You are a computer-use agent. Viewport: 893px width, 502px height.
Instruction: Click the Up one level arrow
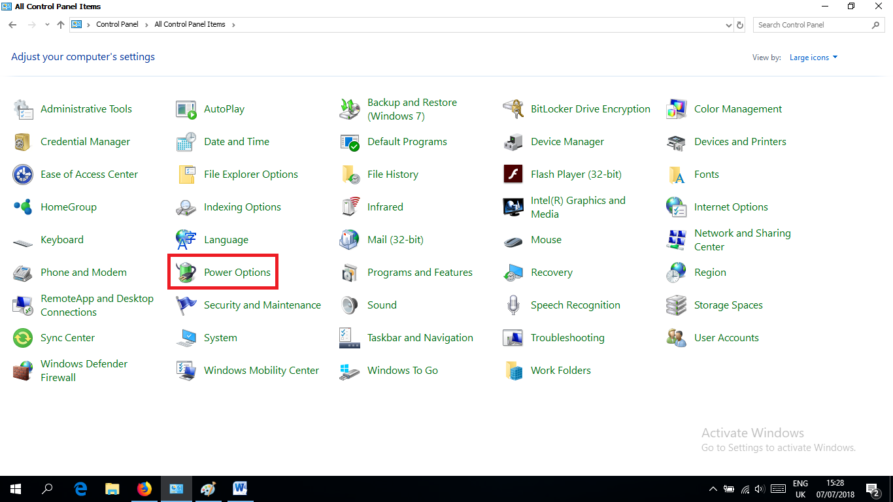[61, 25]
